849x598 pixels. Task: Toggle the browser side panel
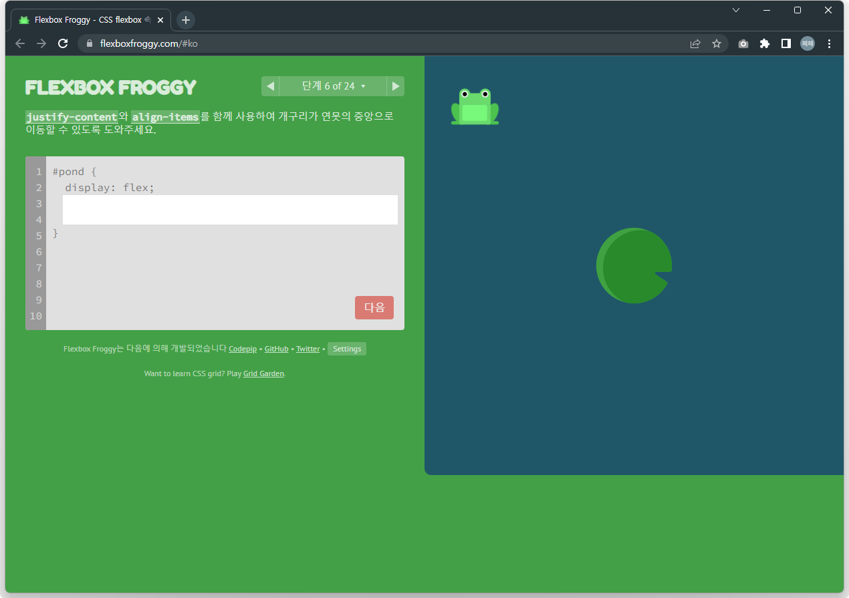[x=786, y=43]
